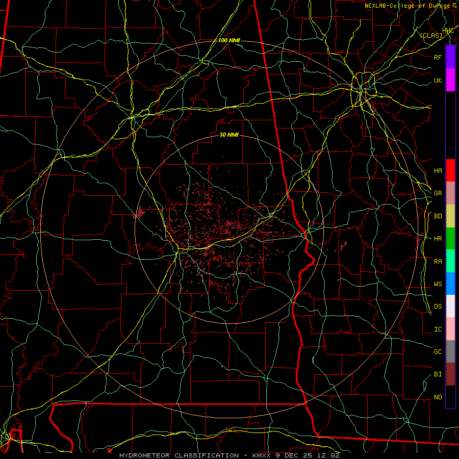Click the UK magenta legend swatch
Viewport: 459px width, 459px height.
[450, 80]
